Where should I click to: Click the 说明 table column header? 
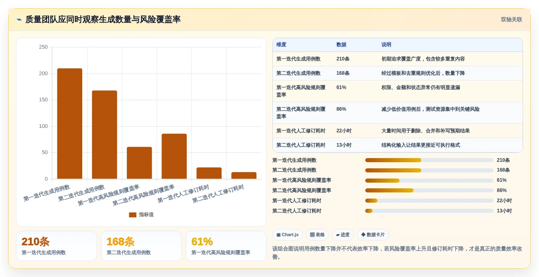coord(386,45)
